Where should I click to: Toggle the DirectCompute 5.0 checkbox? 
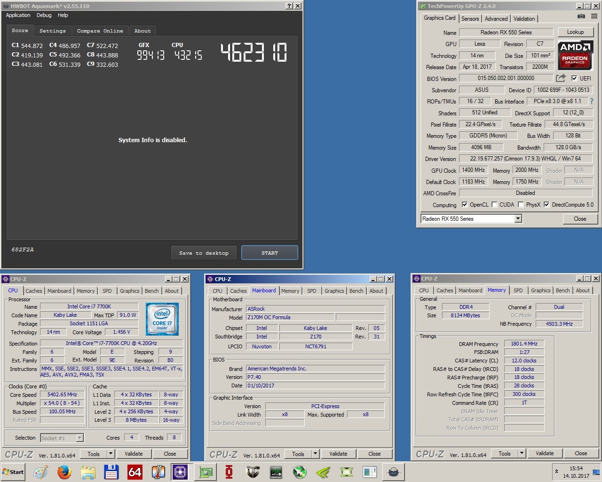point(547,204)
